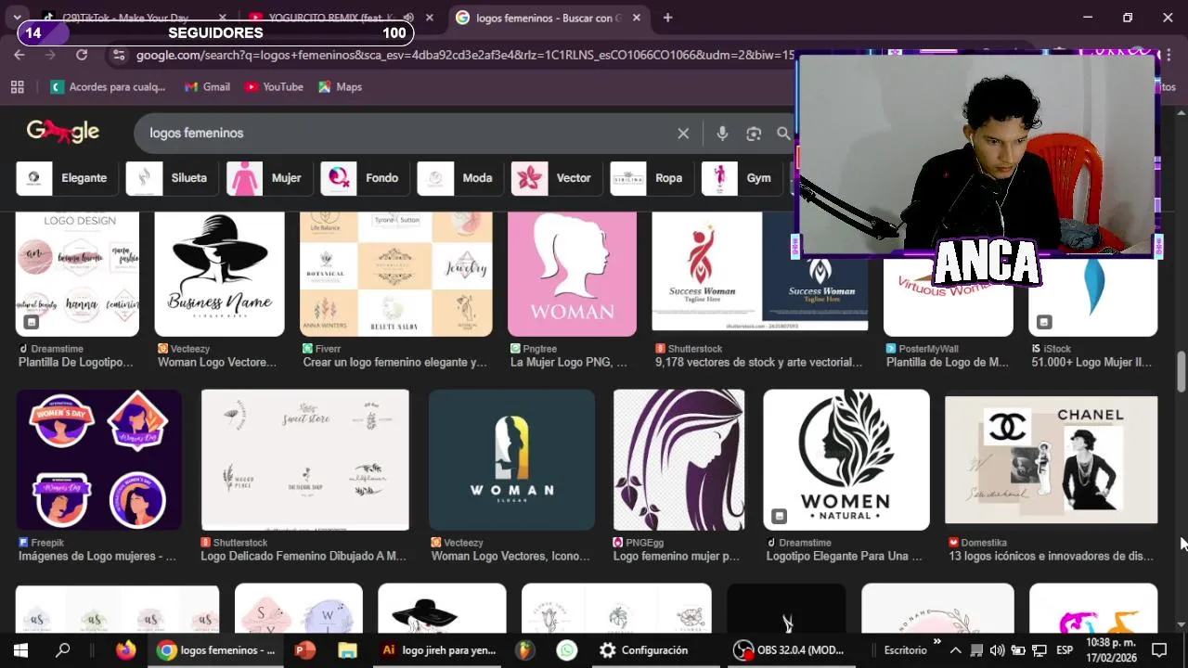Open the Business Name hat woman thumbnail
1188x668 pixels.
click(x=219, y=274)
